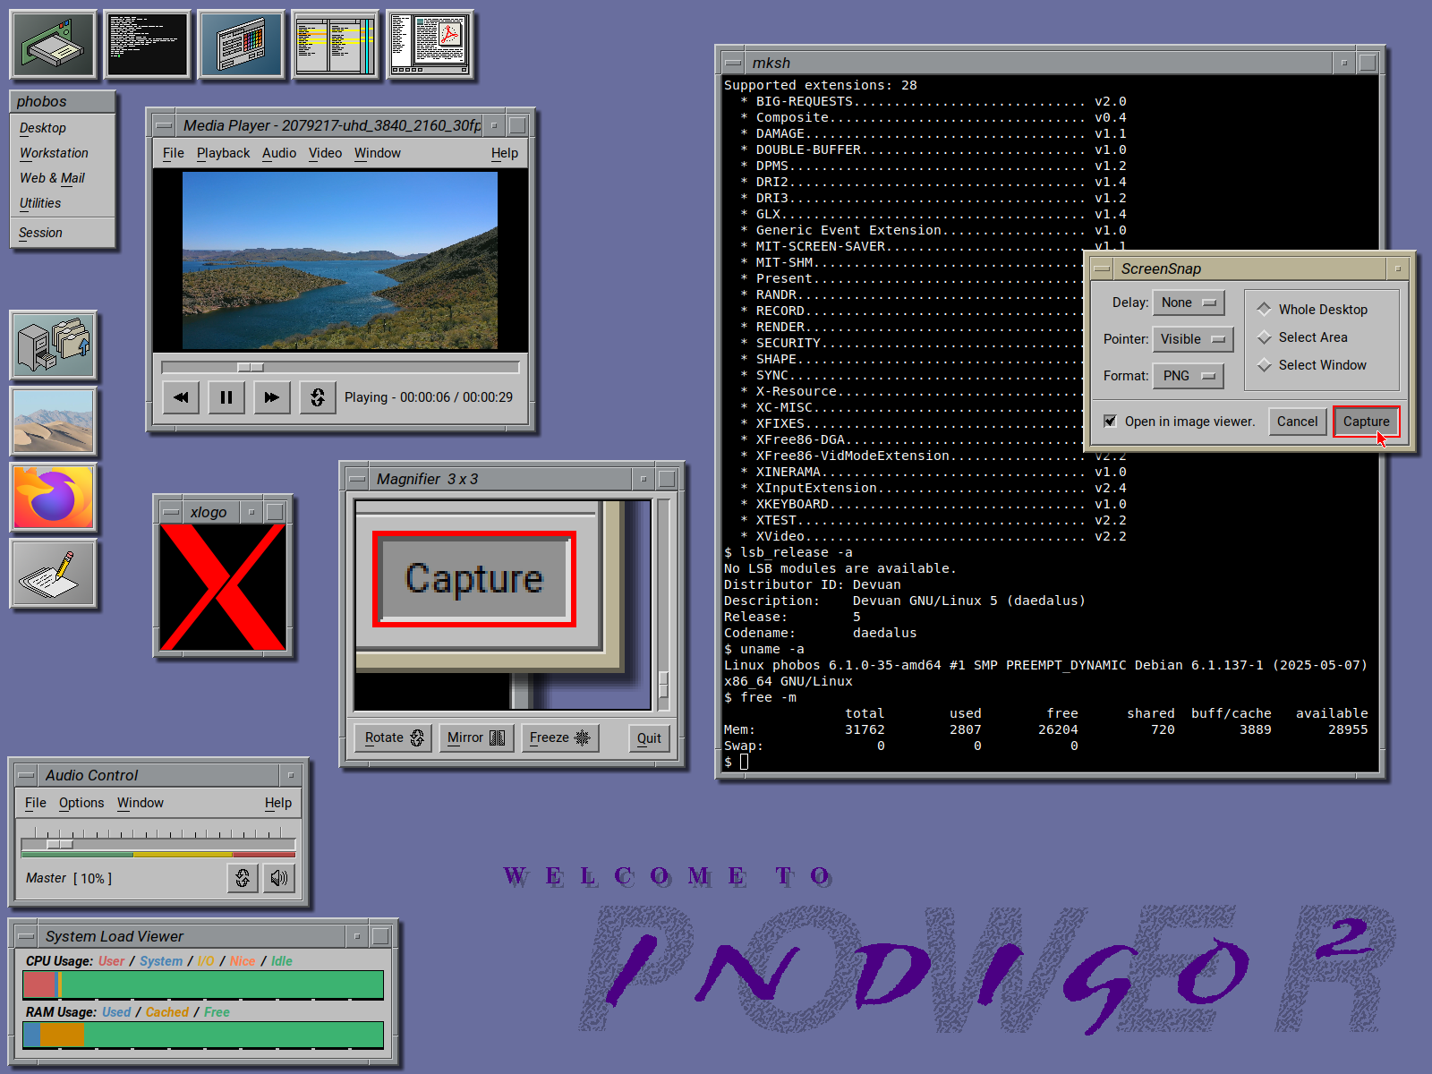Image resolution: width=1432 pixels, height=1074 pixels.
Task: Open the two-pane file manager launcher icon
Action: pyautogui.click(x=336, y=44)
